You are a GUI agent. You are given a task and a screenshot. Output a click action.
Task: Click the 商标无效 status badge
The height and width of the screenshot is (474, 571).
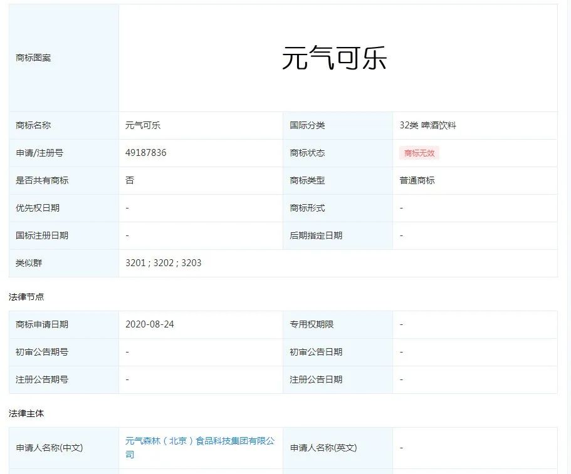419,153
